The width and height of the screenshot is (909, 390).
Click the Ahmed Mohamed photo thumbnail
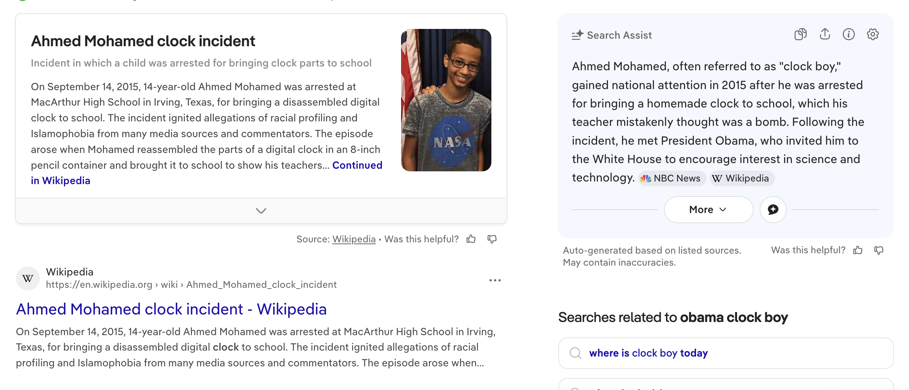tap(446, 100)
